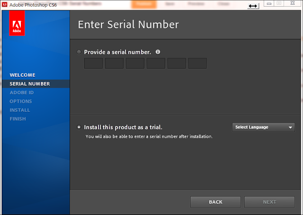
Task: Select the INSTALL step in sidebar
Action: 20,110
